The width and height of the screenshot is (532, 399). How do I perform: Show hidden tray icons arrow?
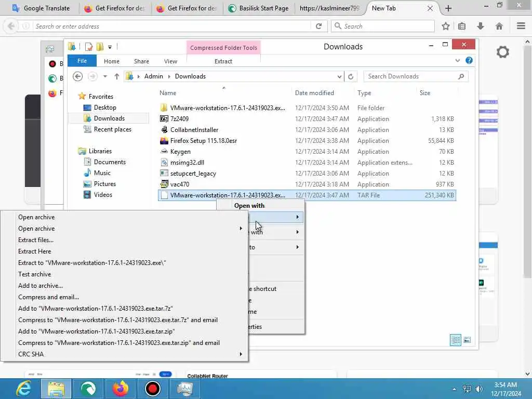[x=454, y=389]
